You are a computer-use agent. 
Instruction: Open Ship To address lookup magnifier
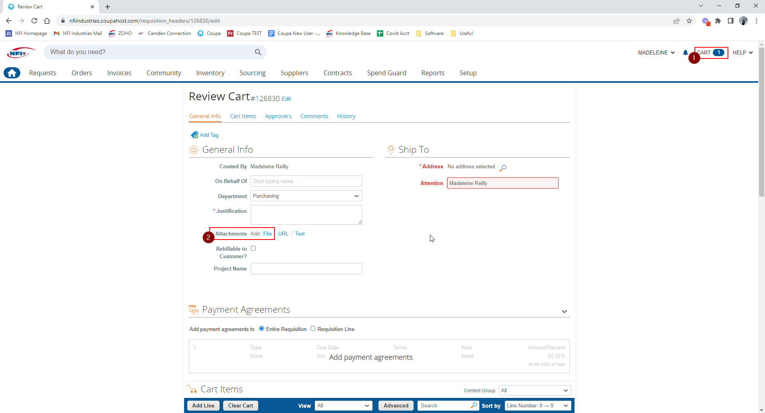coord(503,168)
